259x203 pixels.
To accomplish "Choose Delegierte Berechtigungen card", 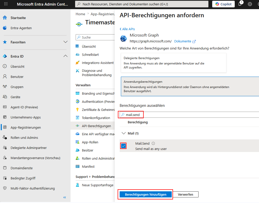I will pos(174,63).
